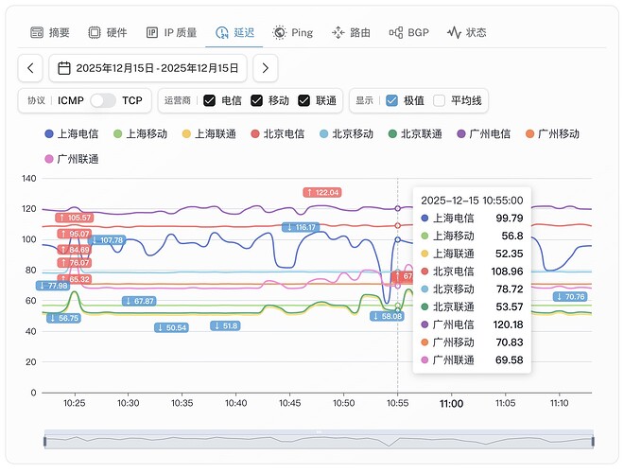Image resolution: width=624 pixels, height=473 pixels.
Task: Click the next date arrow button
Action: (x=266, y=68)
